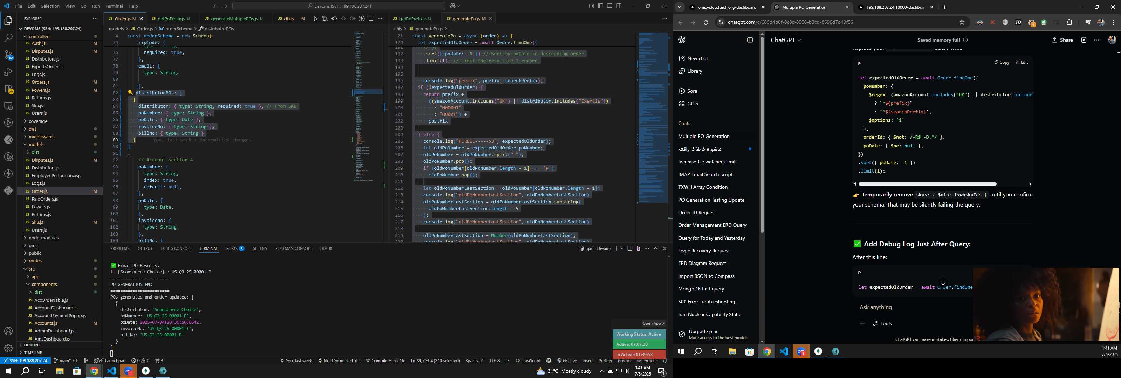
Task: Switch to PORTS panel tab
Action: coord(235,248)
